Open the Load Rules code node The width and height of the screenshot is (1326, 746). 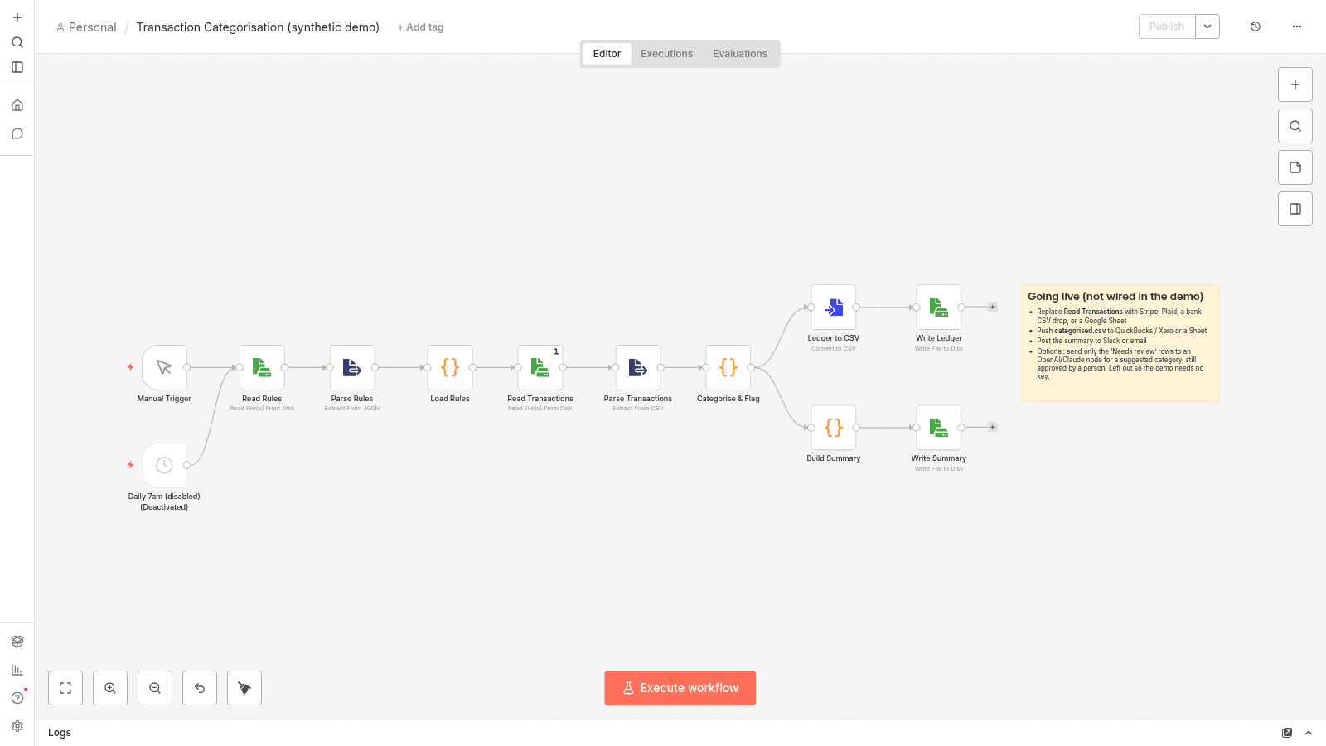(450, 367)
